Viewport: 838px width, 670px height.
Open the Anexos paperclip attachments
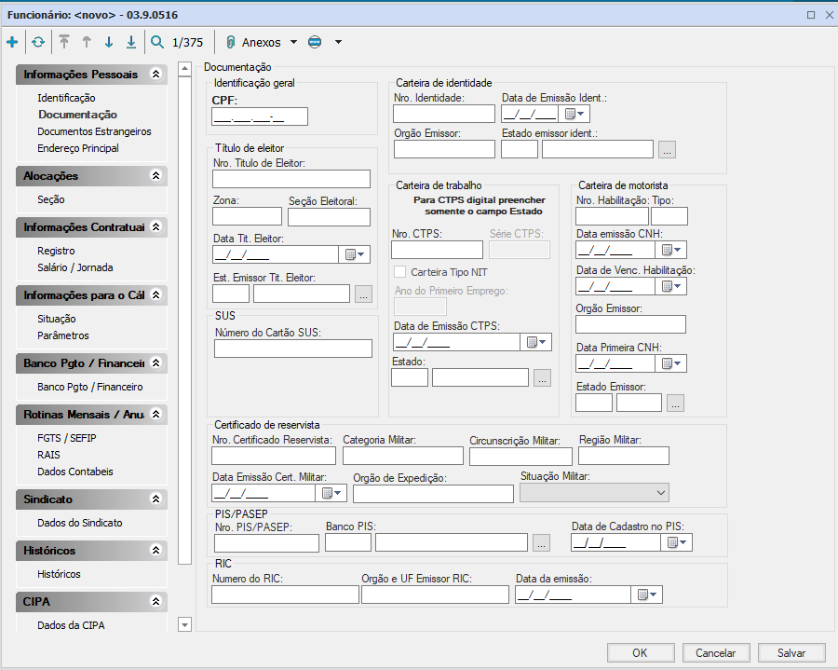tap(230, 42)
